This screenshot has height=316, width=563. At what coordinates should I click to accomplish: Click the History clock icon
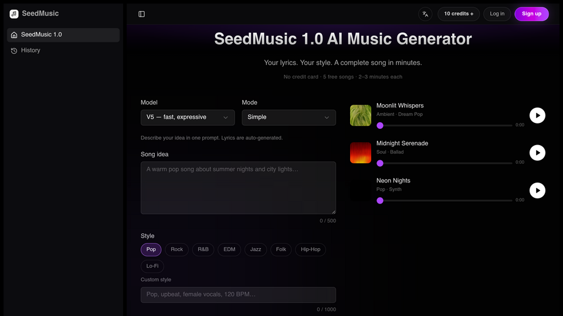point(14,50)
